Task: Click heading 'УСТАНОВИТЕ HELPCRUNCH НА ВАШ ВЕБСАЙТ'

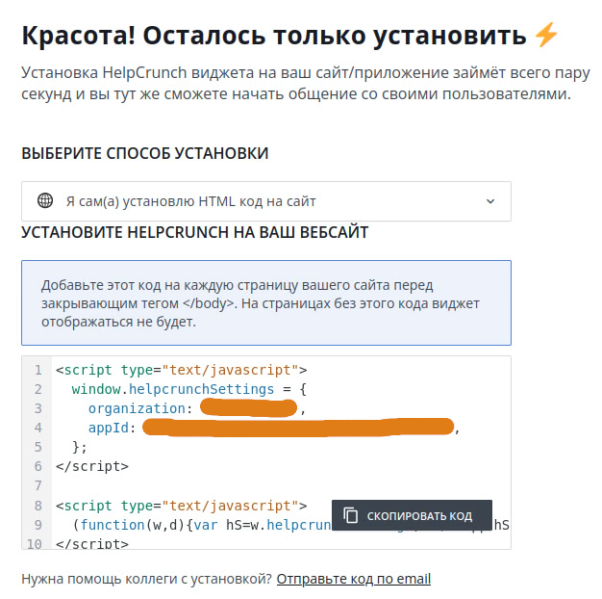Action: click(x=194, y=232)
